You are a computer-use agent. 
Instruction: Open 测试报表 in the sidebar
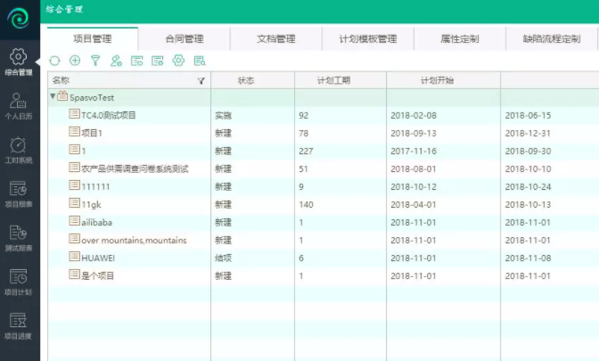[20, 237]
